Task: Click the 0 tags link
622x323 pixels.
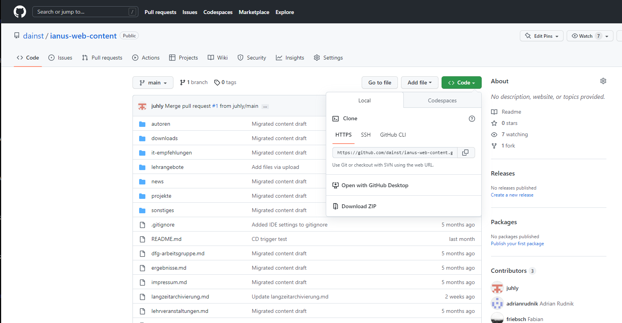Action: tap(225, 83)
